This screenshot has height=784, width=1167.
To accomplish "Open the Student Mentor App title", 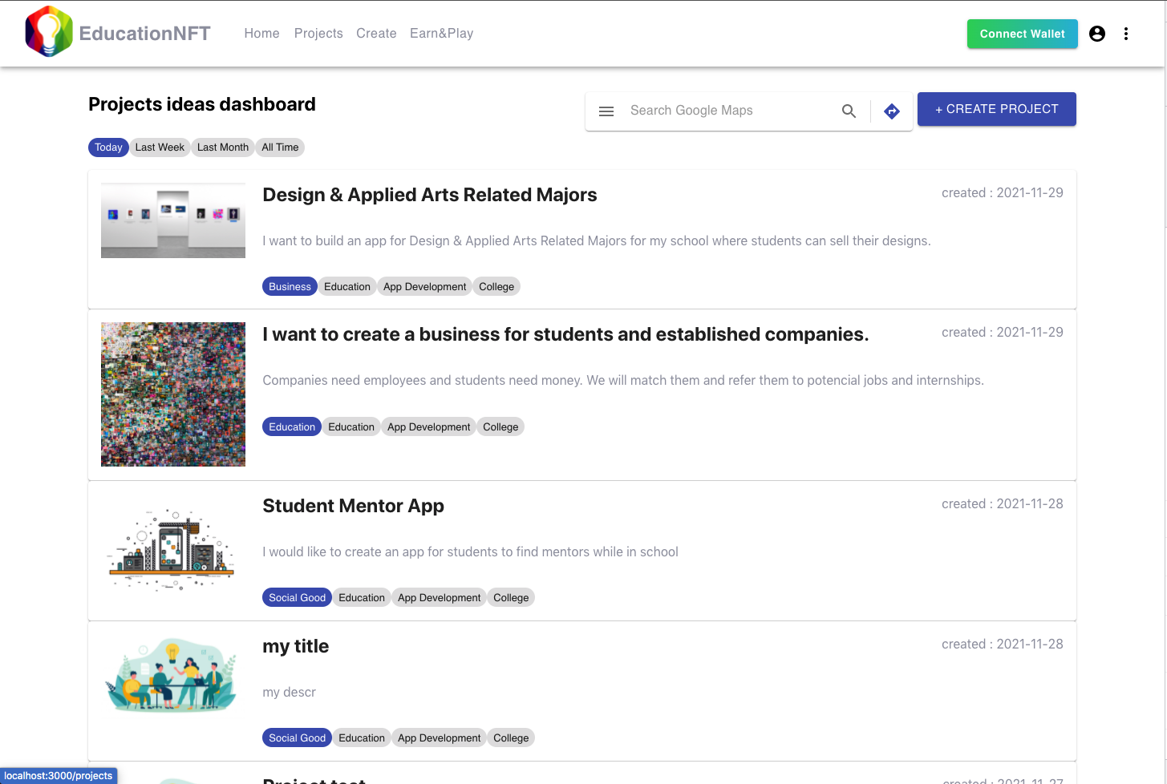I will 353,506.
